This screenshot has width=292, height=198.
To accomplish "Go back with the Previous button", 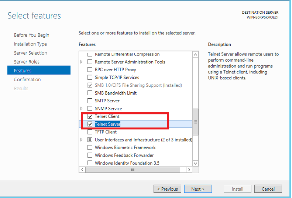I will click(168, 189).
